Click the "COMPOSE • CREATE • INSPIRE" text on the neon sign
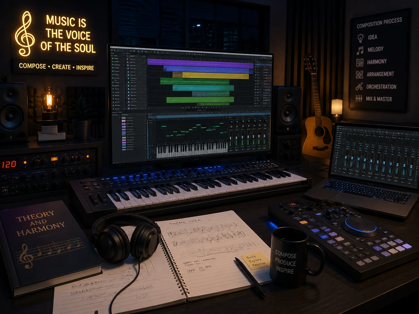The height and width of the screenshot is (314, 419). [x=56, y=67]
